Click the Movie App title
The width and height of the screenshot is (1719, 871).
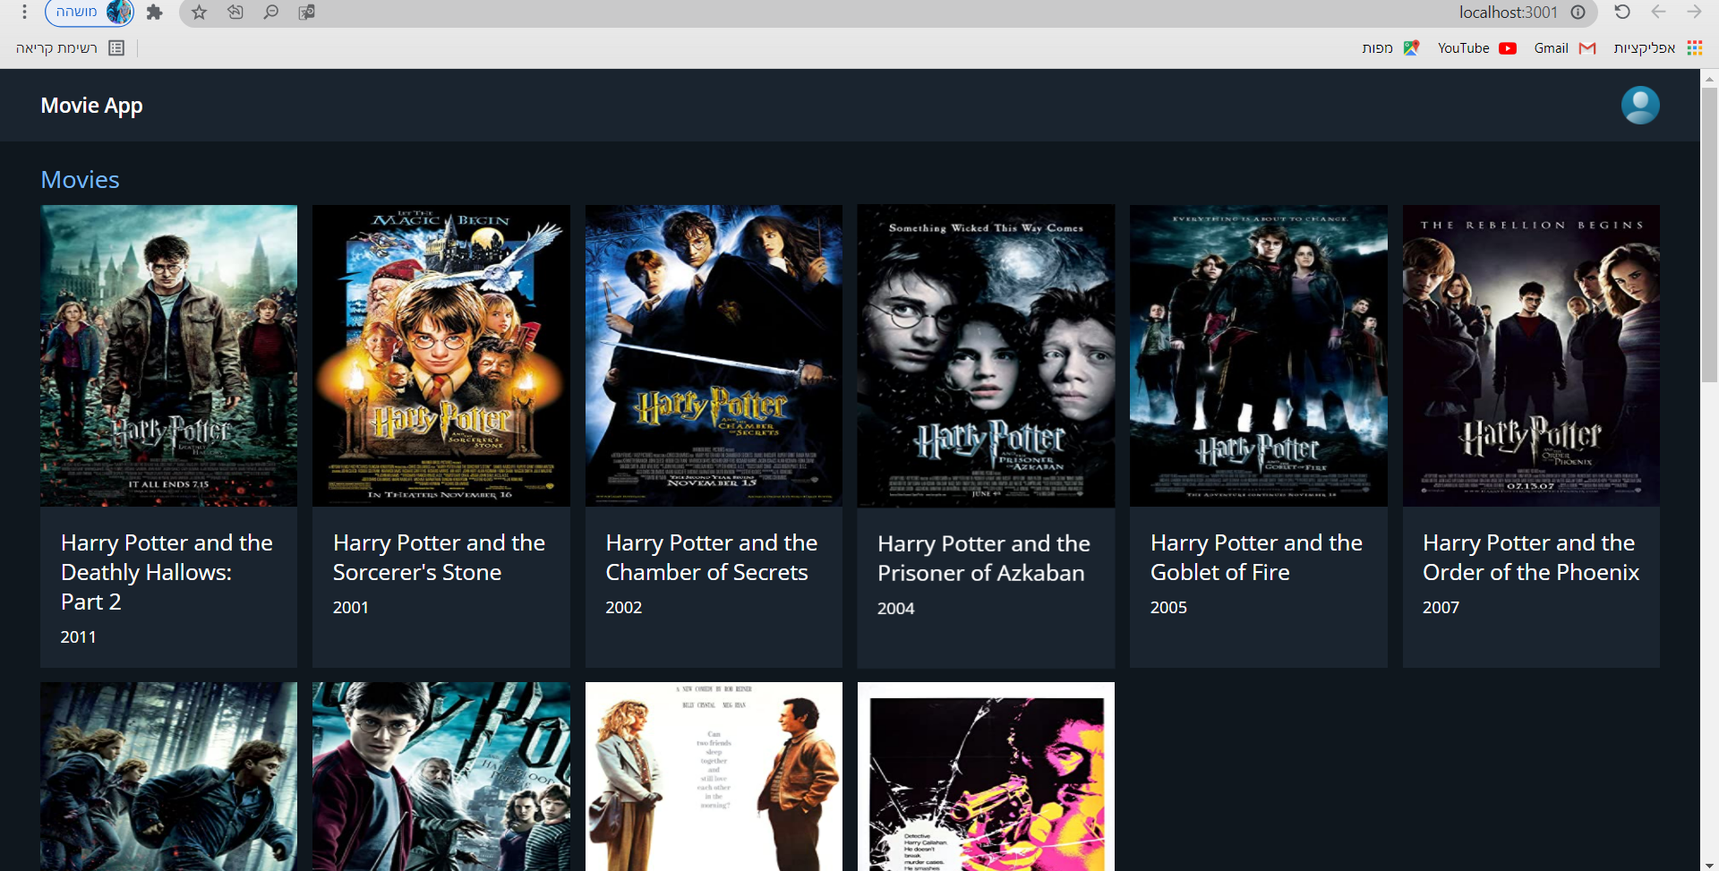click(x=91, y=106)
